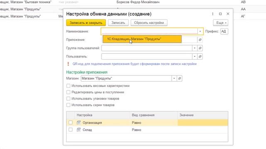Select the 'Склад' setting name

[x=87, y=130]
